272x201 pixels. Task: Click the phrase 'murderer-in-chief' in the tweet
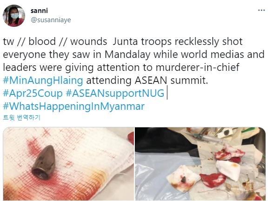point(198,68)
